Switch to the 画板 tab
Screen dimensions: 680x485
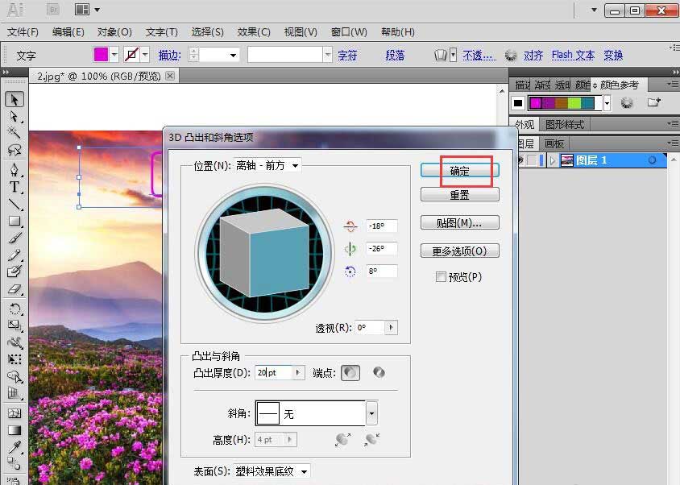pos(554,144)
